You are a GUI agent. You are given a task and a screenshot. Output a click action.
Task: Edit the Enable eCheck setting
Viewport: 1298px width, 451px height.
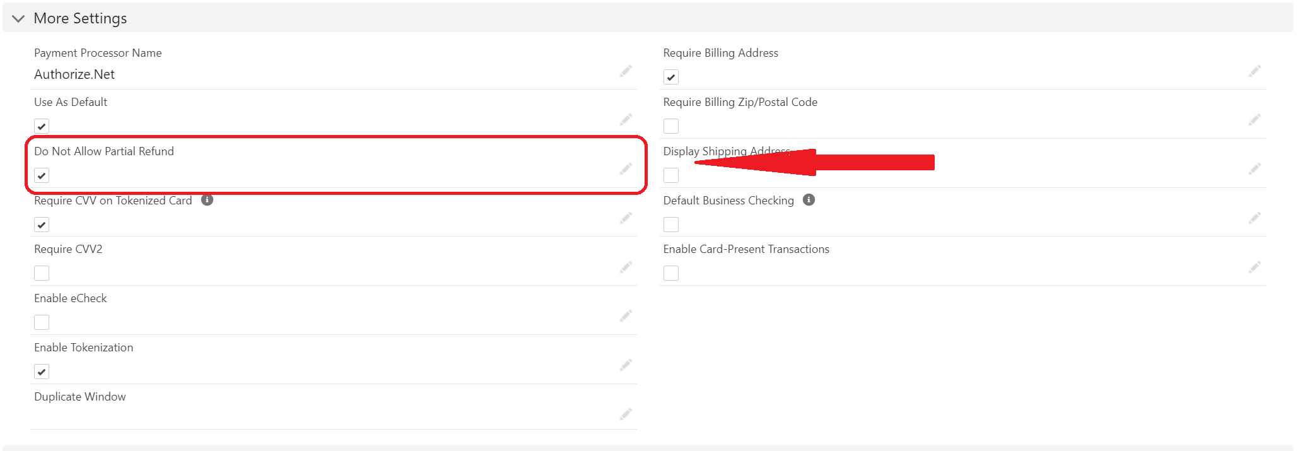coord(626,315)
